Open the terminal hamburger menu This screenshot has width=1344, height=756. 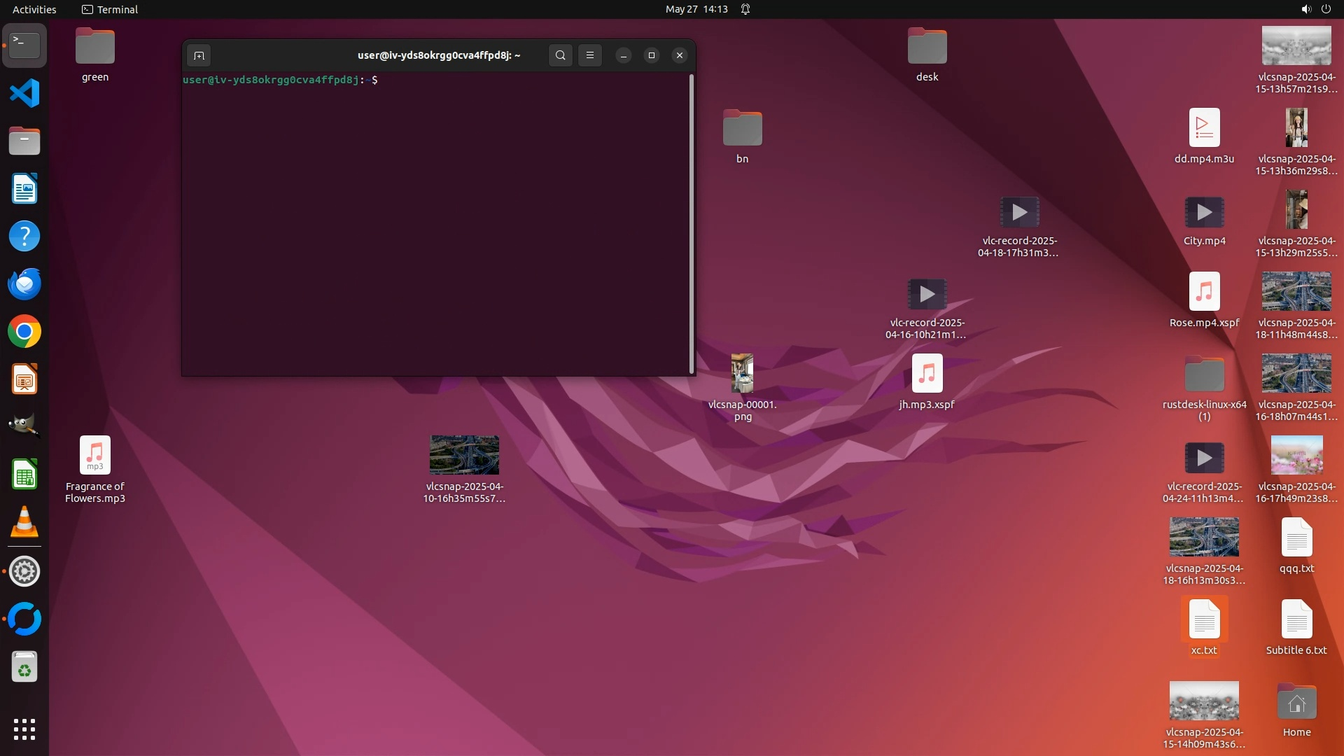click(590, 55)
